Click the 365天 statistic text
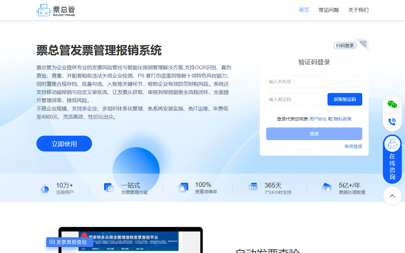 273,185
